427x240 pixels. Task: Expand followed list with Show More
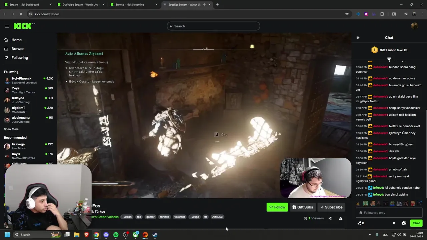11,129
